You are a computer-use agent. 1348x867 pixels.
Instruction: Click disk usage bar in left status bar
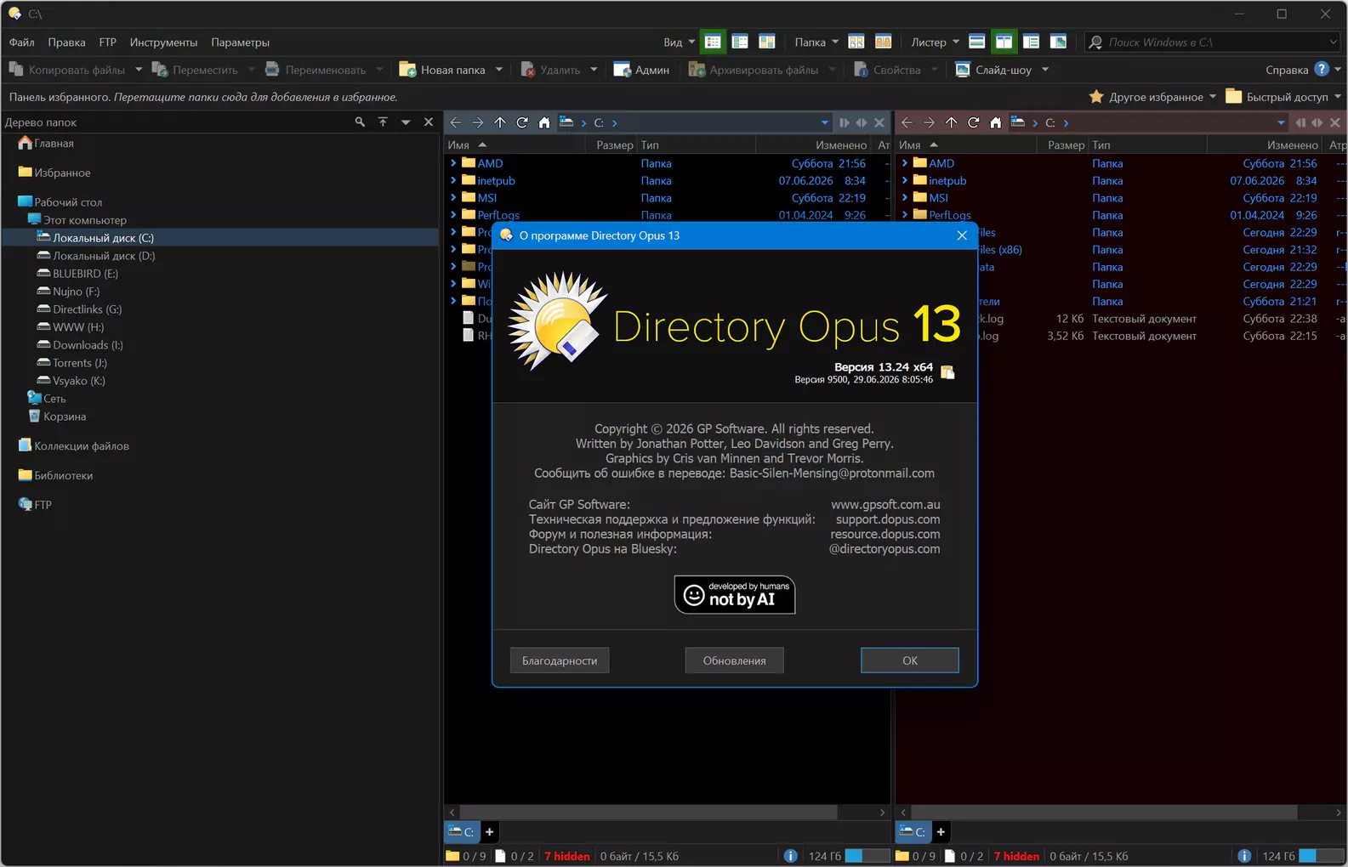(x=867, y=856)
